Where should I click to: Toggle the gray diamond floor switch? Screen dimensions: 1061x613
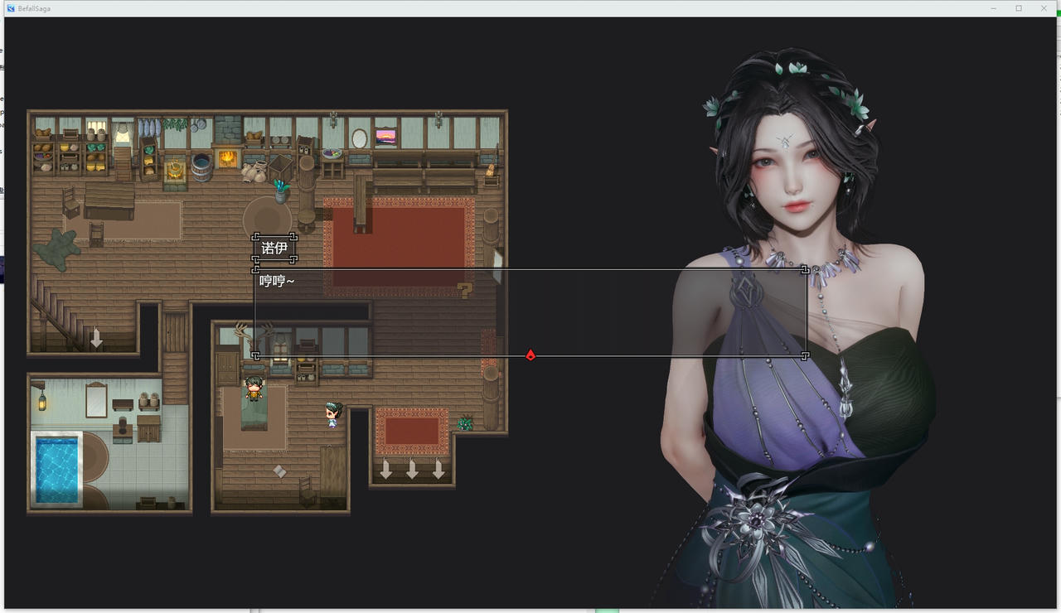coord(279,471)
